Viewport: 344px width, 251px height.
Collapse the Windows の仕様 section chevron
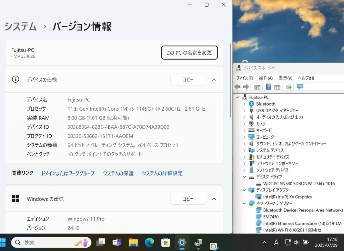[x=214, y=199]
